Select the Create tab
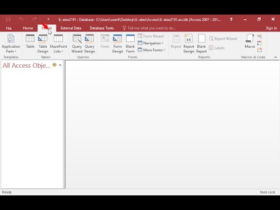 tap(47, 28)
